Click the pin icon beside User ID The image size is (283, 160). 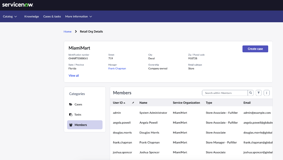point(133,103)
